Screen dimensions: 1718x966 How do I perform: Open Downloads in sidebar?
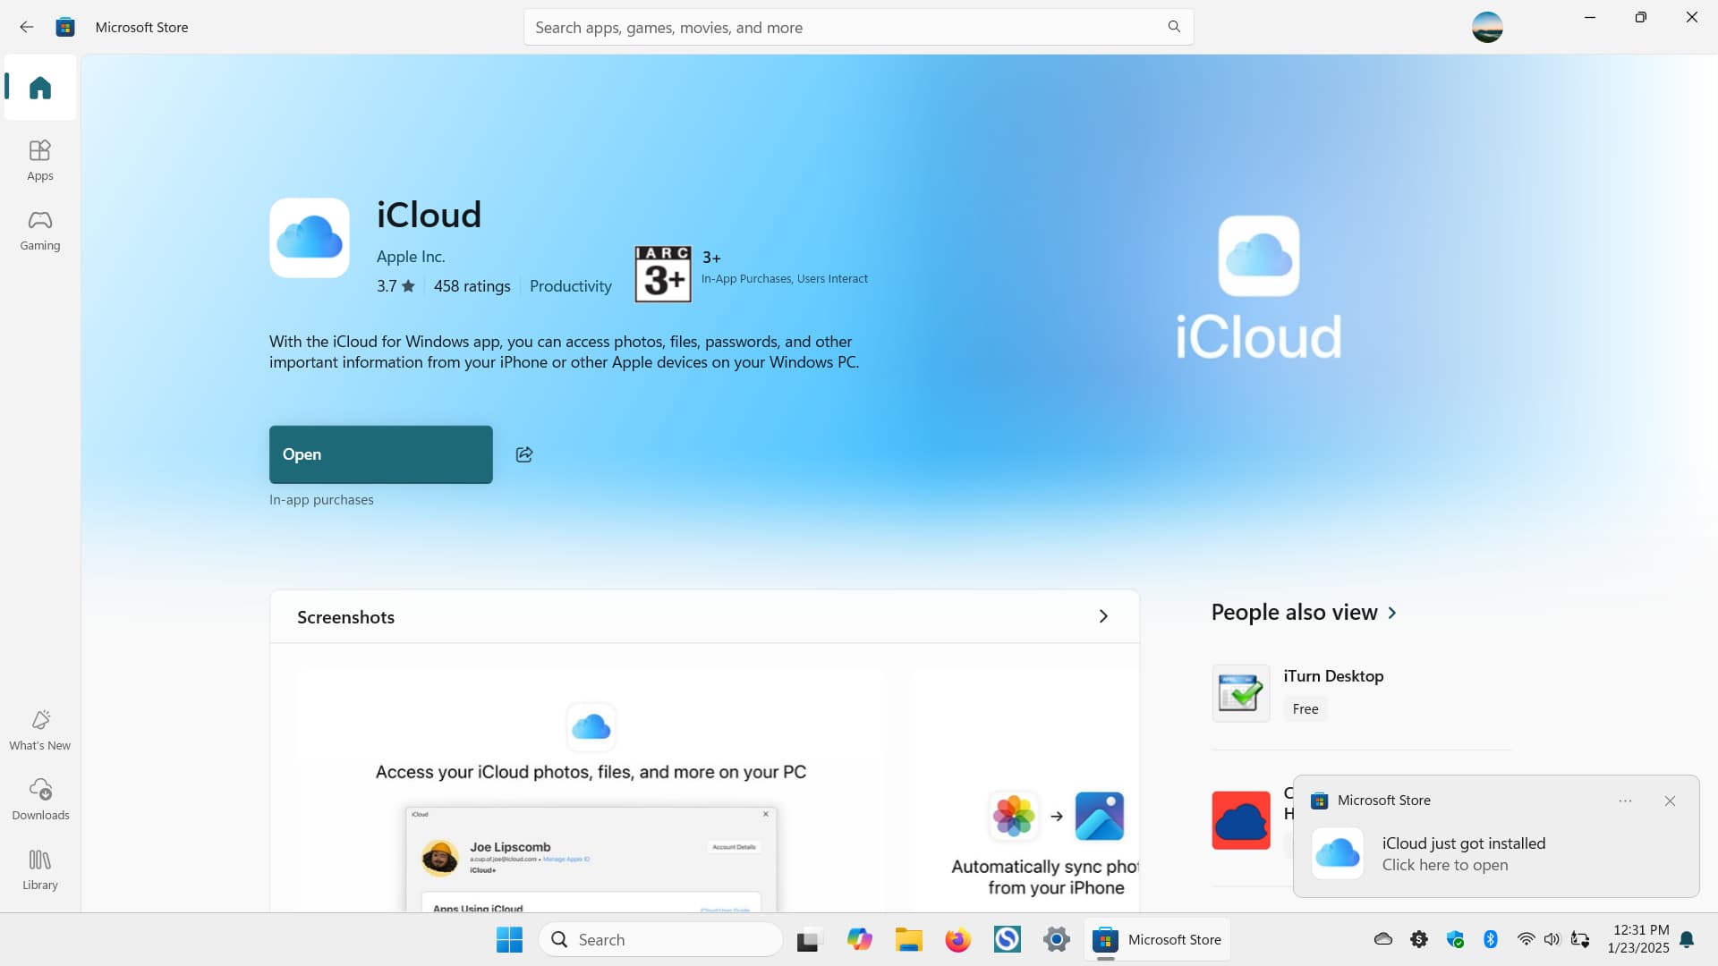[40, 800]
